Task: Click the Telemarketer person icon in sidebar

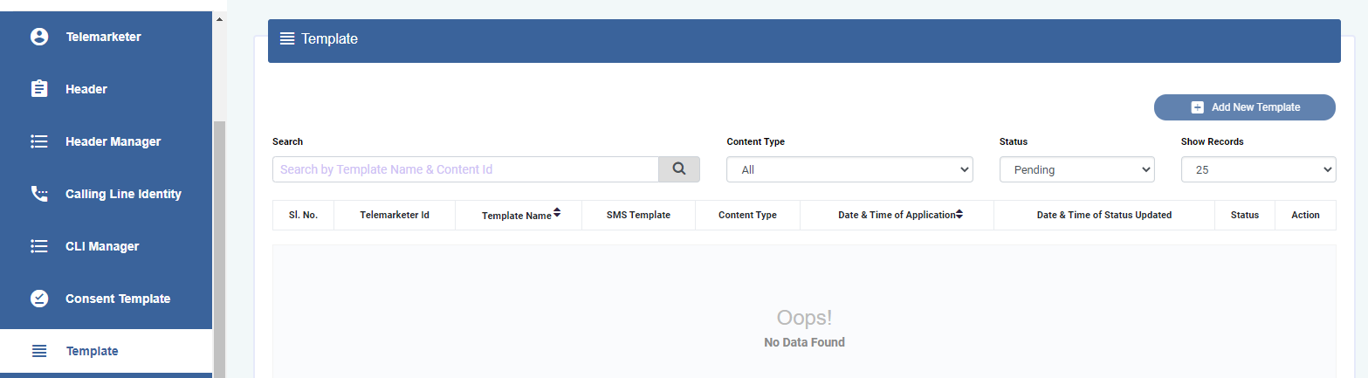Action: point(39,37)
